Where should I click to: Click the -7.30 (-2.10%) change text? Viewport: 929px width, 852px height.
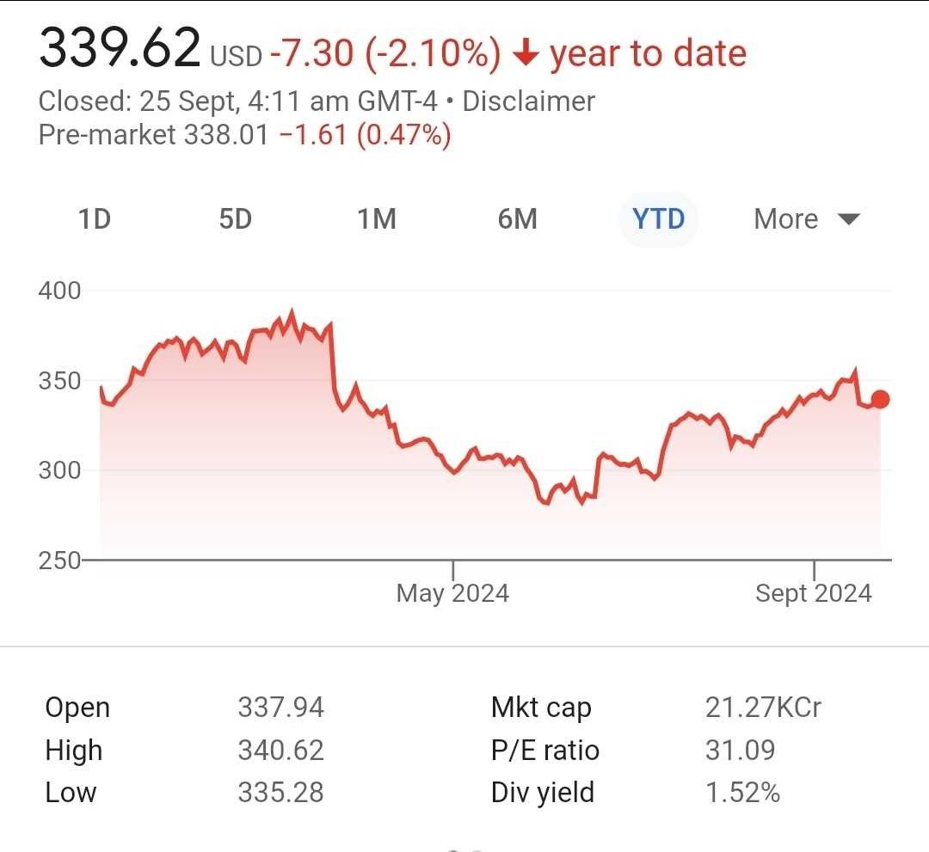click(385, 54)
